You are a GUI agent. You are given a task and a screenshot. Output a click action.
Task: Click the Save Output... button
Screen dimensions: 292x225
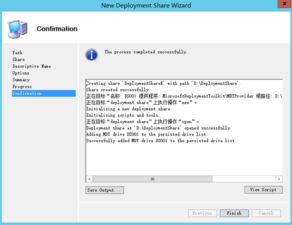pyautogui.click(x=105, y=190)
